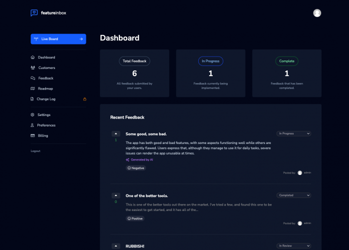Viewport: 349px width, 250px height.
Task: Click the Billing card icon
Action: (x=32, y=135)
